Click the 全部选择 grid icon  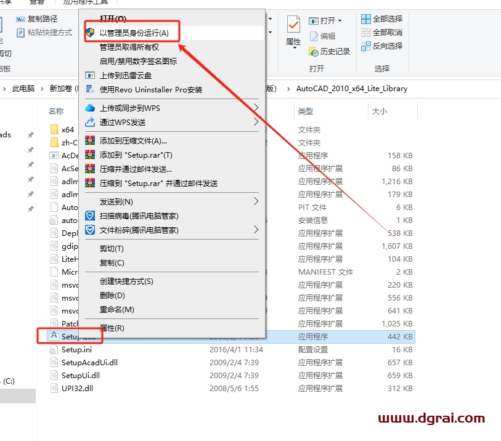click(366, 19)
